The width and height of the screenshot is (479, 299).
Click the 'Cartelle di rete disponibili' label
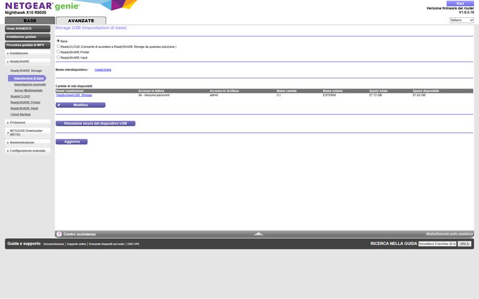(x=74, y=86)
